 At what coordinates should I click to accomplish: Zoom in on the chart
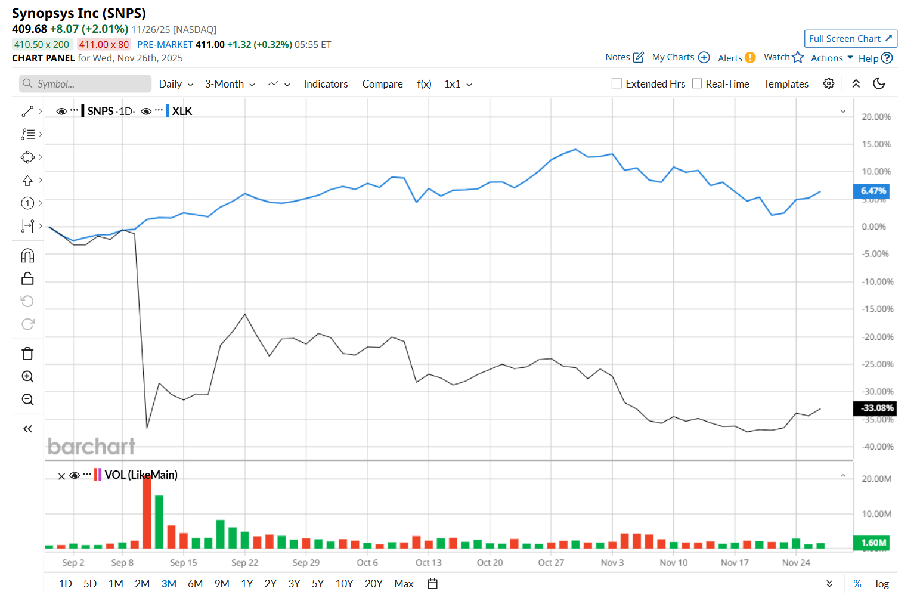tap(27, 376)
